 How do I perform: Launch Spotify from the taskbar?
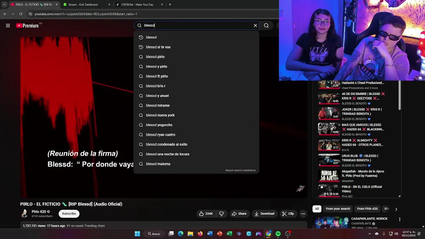click(x=278, y=234)
